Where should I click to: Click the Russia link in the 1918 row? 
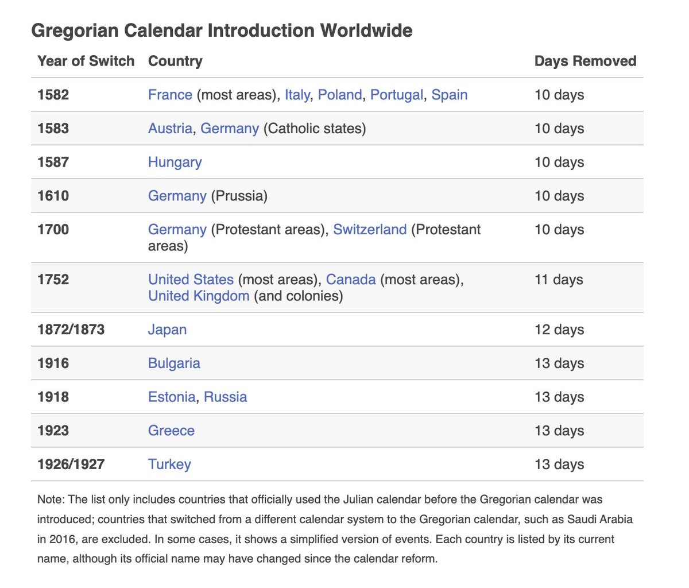225,397
